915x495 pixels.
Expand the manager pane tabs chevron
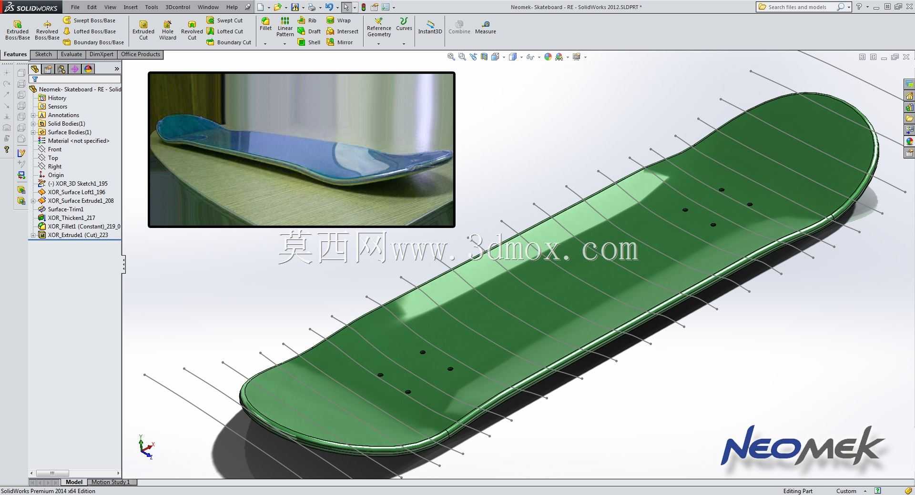(x=117, y=69)
